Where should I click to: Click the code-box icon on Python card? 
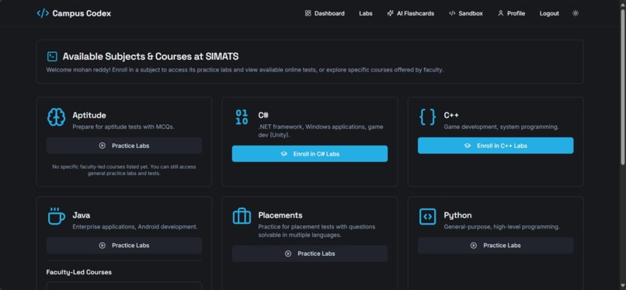(x=428, y=216)
